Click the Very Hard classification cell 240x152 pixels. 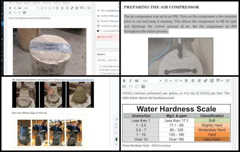(x=212, y=139)
